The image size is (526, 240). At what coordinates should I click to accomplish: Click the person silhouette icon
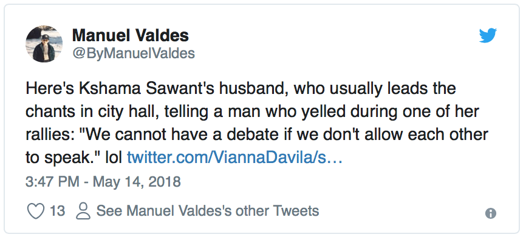pos(83,212)
